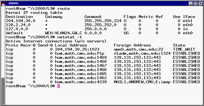
Task: Click the eth1 interface name
Action: pyautogui.click(x=187, y=21)
